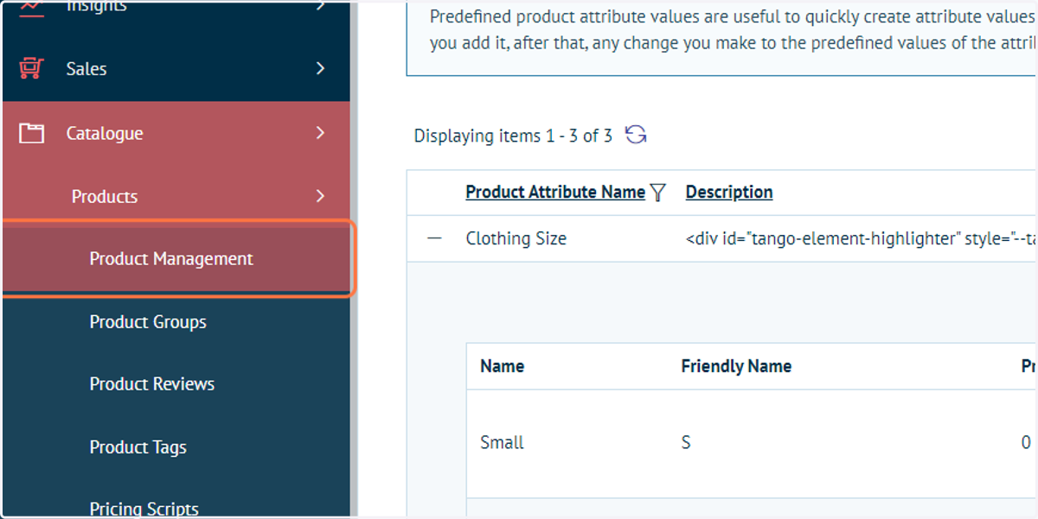Open Product Management
The width and height of the screenshot is (1038, 519).
pyautogui.click(x=176, y=259)
